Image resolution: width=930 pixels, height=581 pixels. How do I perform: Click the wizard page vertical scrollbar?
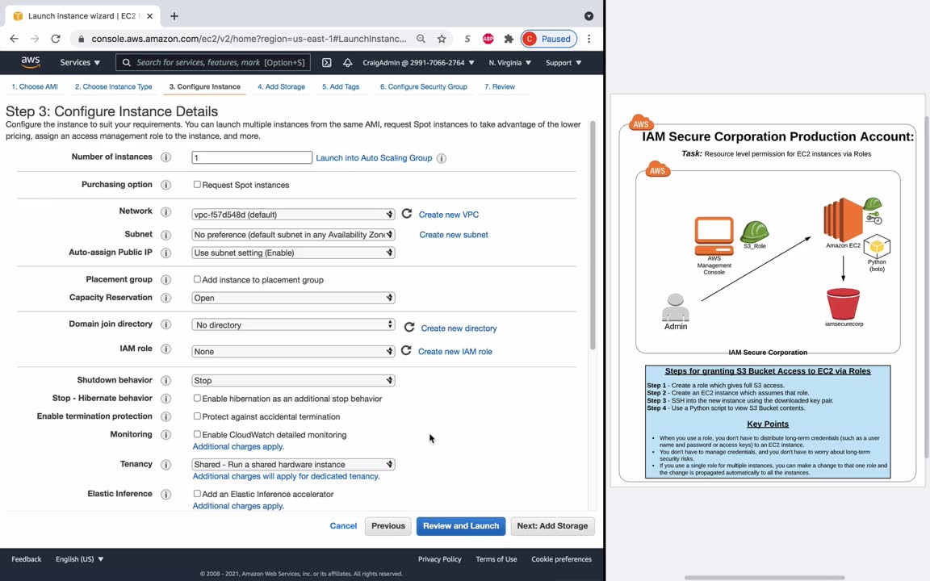pos(592,236)
